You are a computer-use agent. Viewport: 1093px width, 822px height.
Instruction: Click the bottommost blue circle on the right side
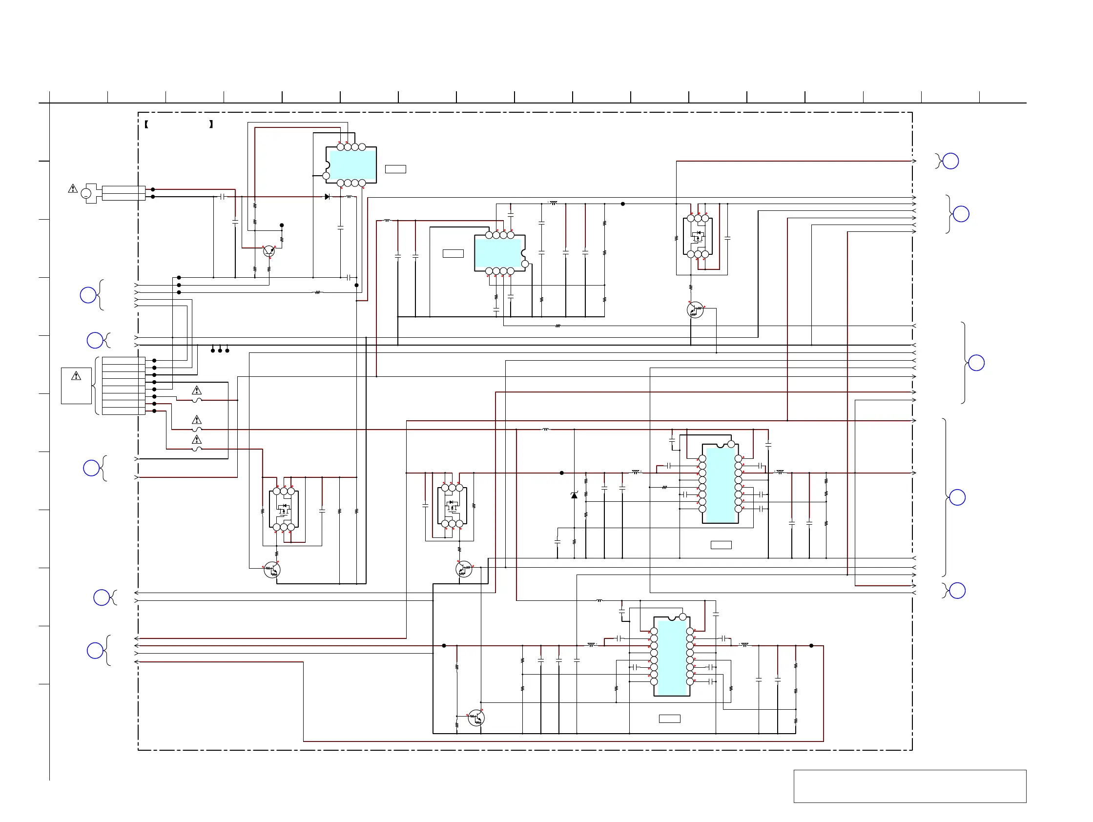(958, 591)
